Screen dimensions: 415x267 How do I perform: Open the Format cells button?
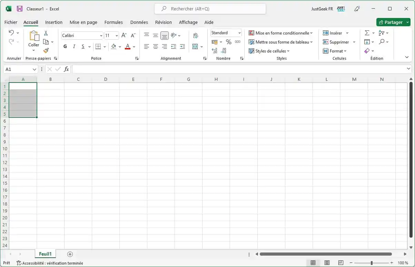[x=335, y=51]
